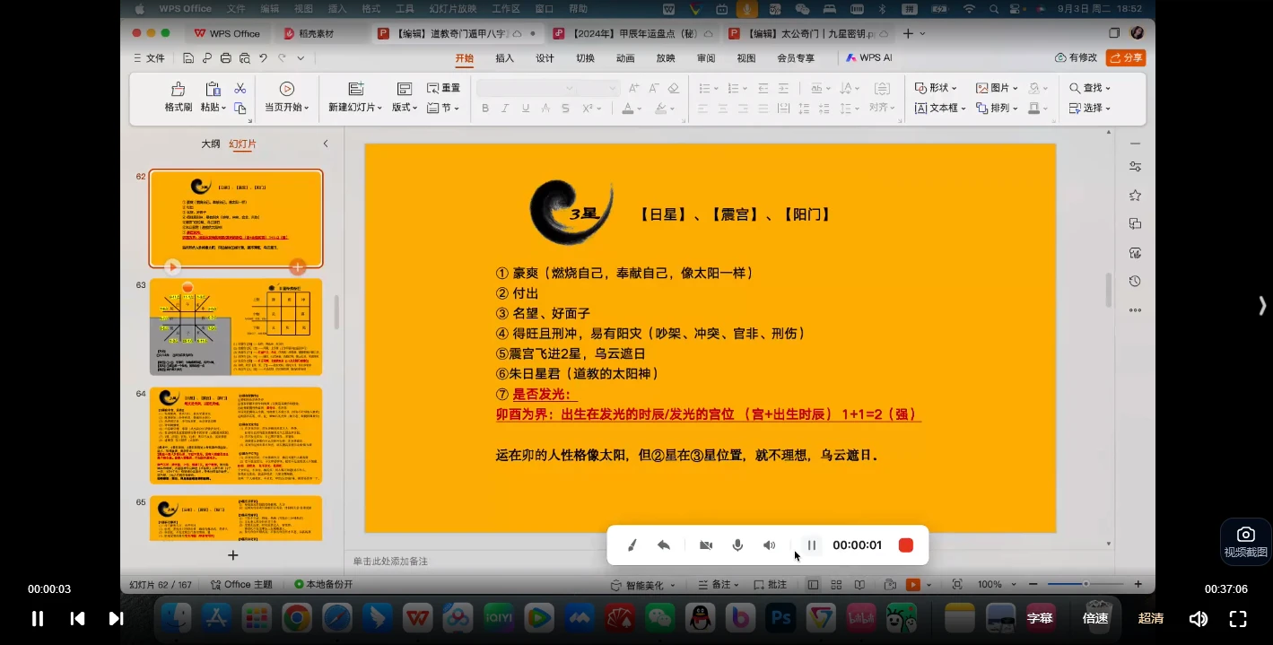1273x645 pixels.
Task: Click the Underline U formatting icon
Action: tap(526, 109)
